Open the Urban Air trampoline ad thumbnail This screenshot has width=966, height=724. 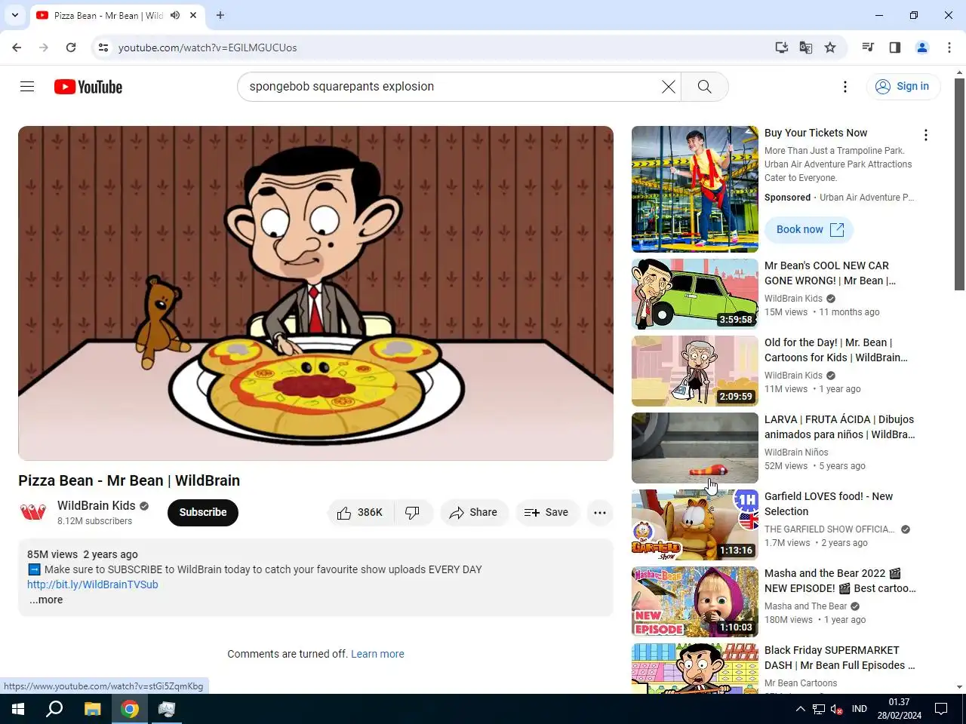695,189
